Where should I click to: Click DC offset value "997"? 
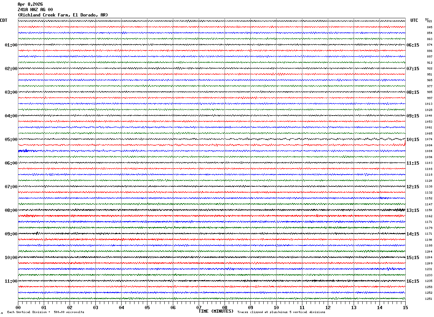click(429, 98)
